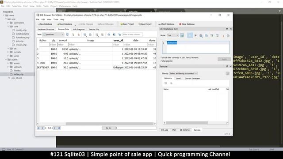Click the auto-switch mode icon beside Mode dropdown
The height and width of the screenshot is (159, 283).
point(182,35)
